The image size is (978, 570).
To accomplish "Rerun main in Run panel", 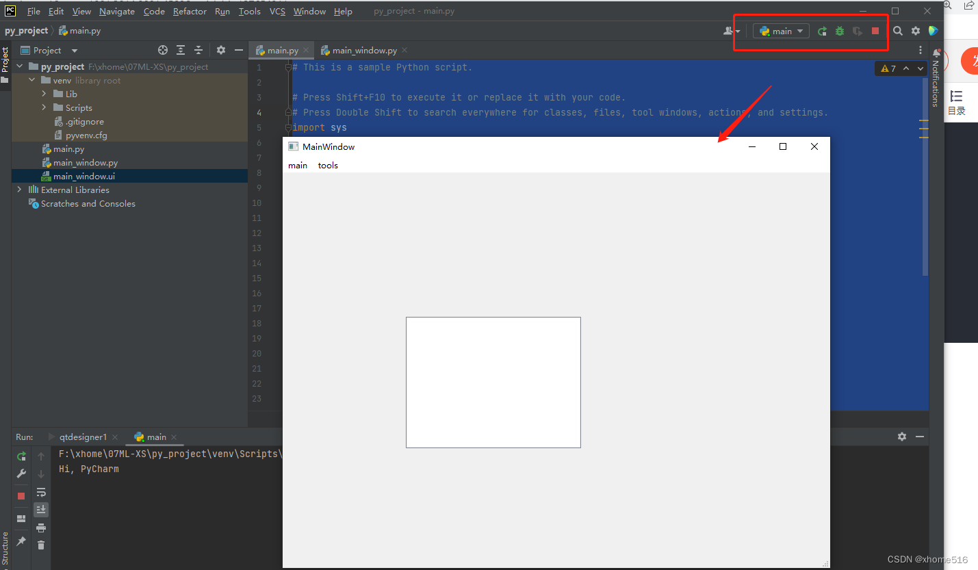I will 21,456.
